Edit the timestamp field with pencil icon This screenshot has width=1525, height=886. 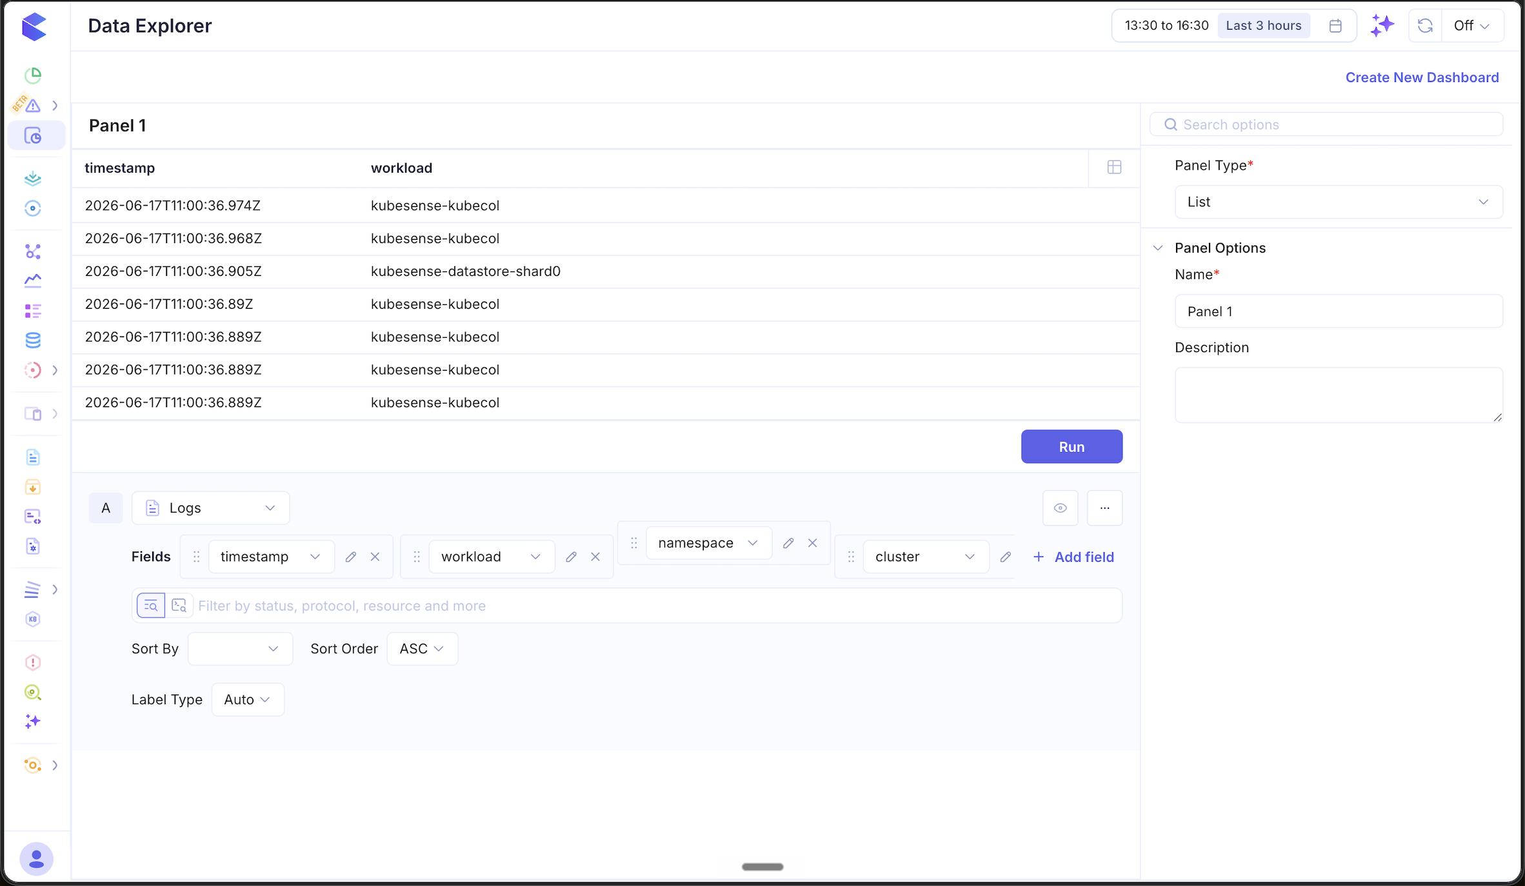point(351,556)
